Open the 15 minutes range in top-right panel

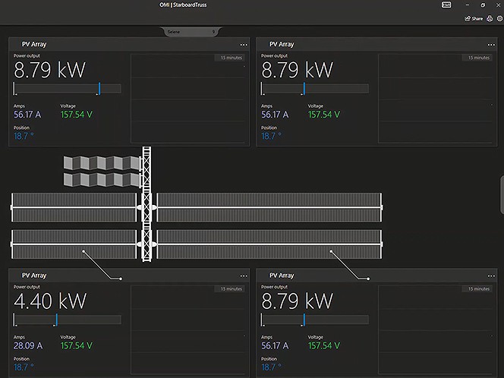pos(477,58)
